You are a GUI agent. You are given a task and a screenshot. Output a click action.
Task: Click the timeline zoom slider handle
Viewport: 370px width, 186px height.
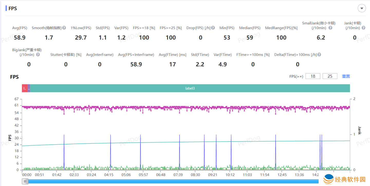25,181
